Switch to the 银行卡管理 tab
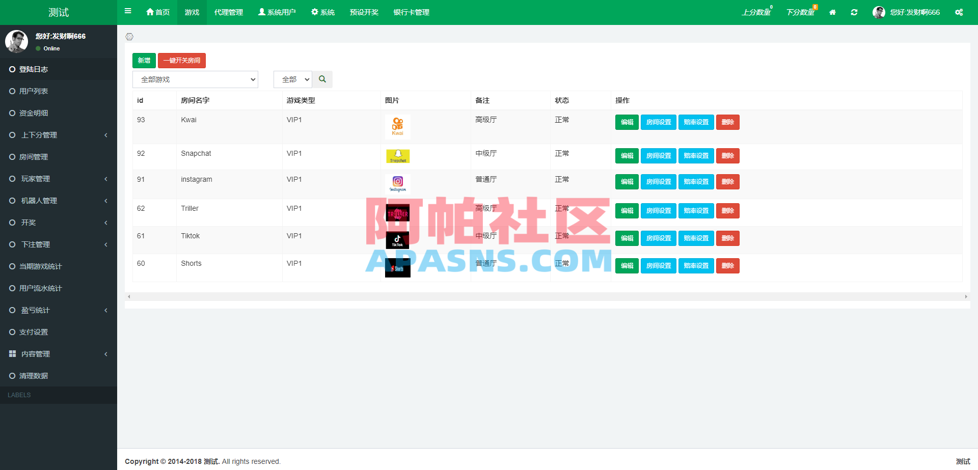This screenshot has height=470, width=978. [411, 12]
